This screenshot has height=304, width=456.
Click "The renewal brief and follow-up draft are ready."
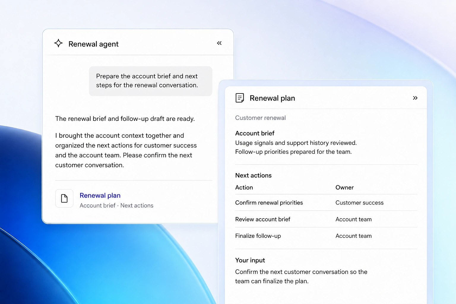point(125,119)
